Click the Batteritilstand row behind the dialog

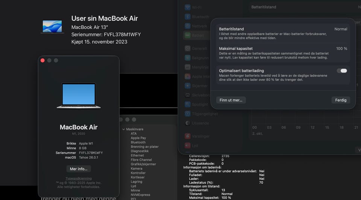(305, 7)
